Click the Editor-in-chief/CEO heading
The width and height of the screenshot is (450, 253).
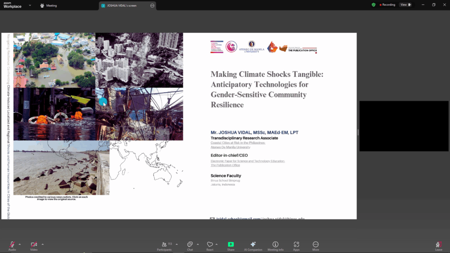pos(229,156)
